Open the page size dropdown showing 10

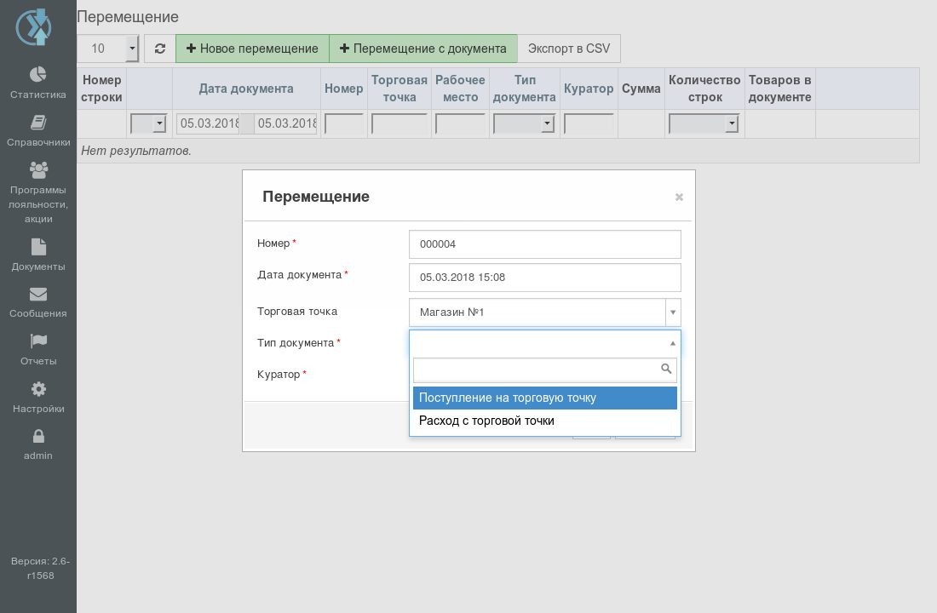[107, 49]
